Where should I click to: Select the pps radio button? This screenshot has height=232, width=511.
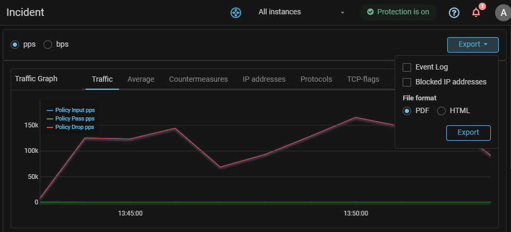coord(15,45)
